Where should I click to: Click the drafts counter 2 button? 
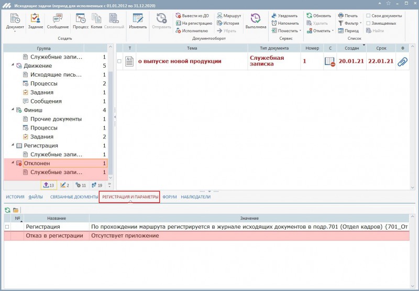64,185
